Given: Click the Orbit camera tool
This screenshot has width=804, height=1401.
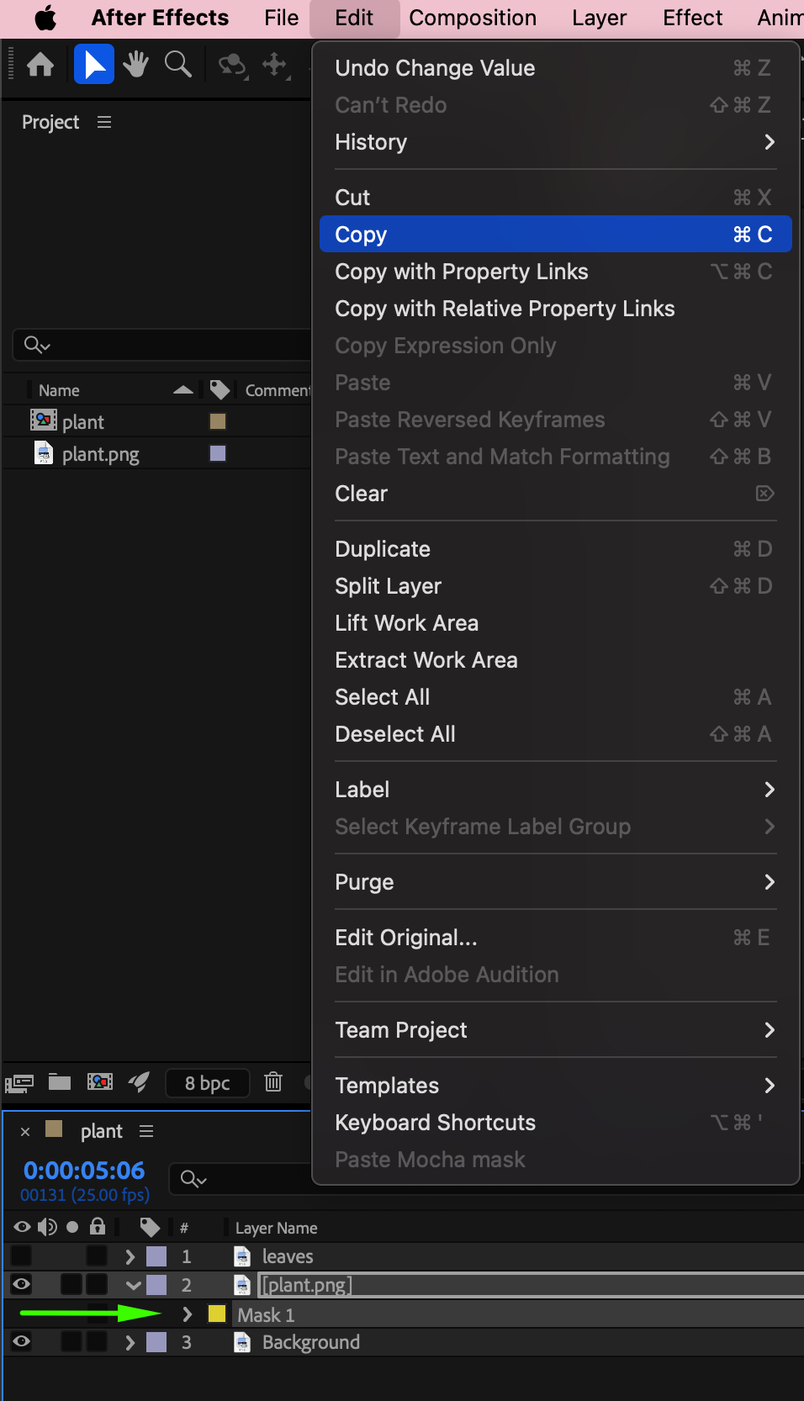Looking at the screenshot, I should click(232, 65).
